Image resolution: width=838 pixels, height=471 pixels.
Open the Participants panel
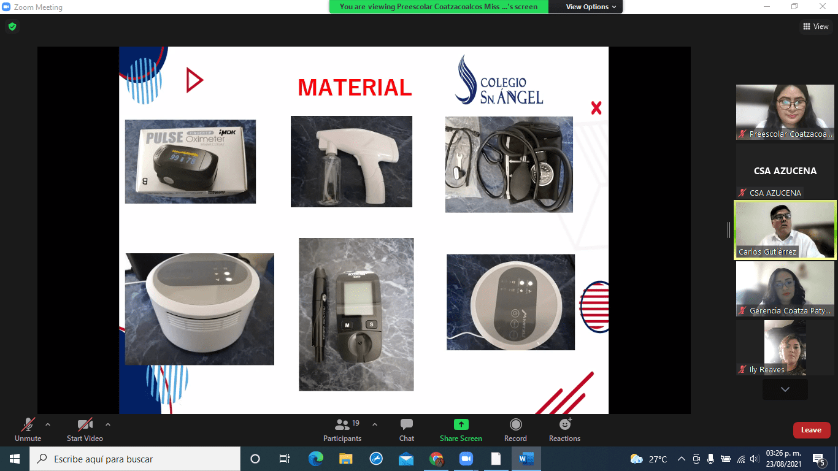[x=342, y=429]
